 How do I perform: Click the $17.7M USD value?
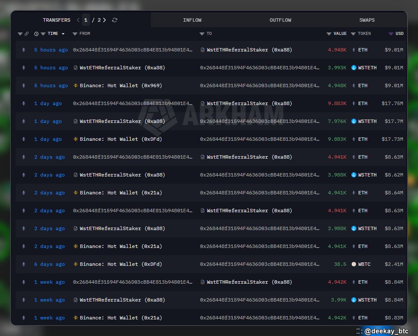pyautogui.click(x=394, y=122)
